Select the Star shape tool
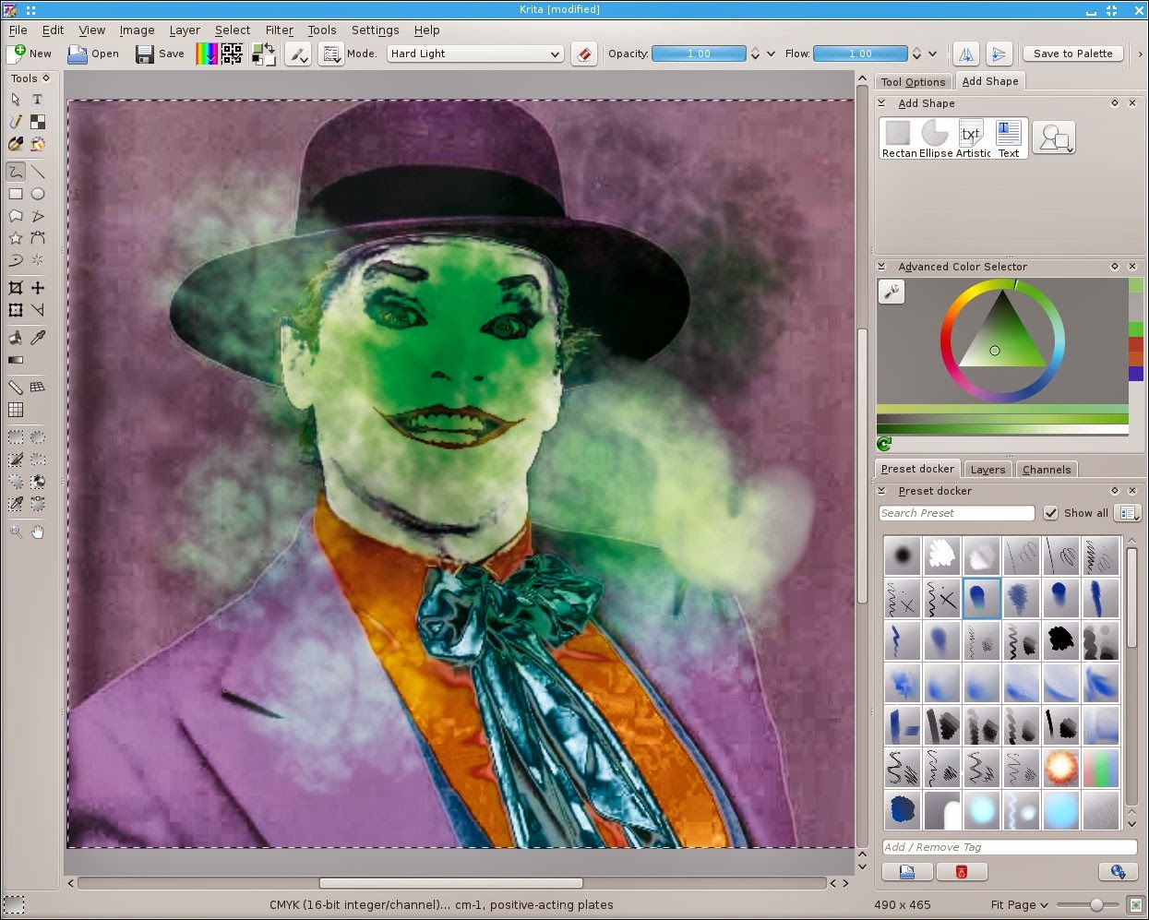 [16, 238]
